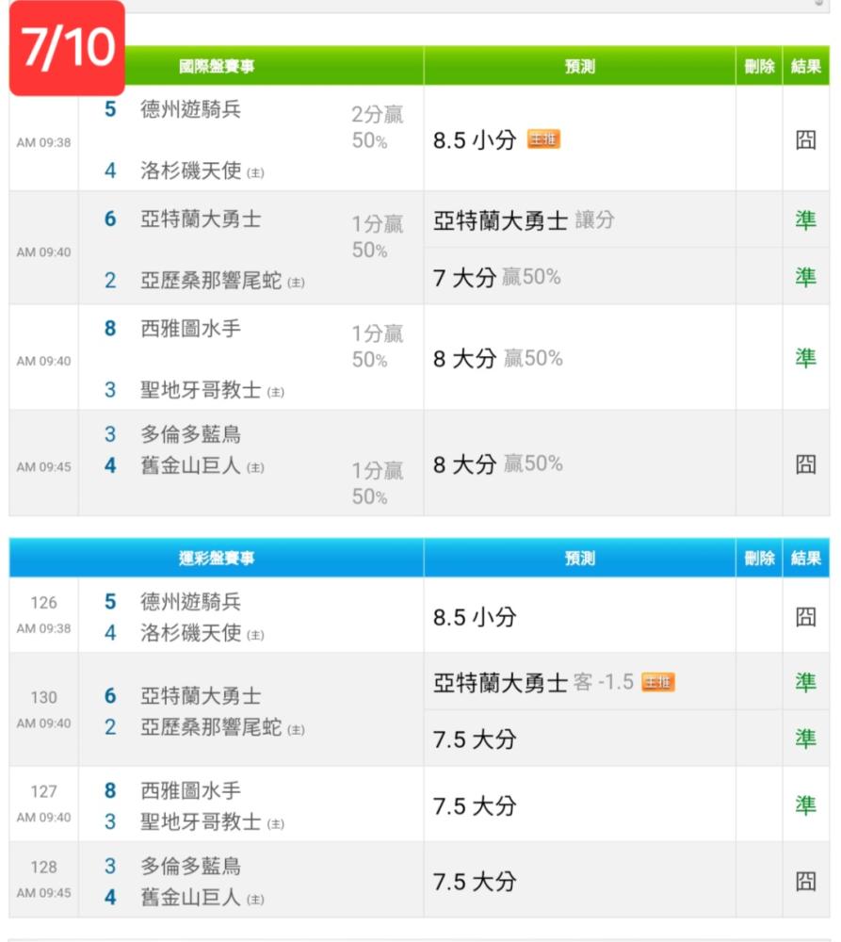841x942 pixels.
Task: Click 準 result for 亞特蘭大勇士 讓分 prediction
Action: pyautogui.click(x=805, y=219)
